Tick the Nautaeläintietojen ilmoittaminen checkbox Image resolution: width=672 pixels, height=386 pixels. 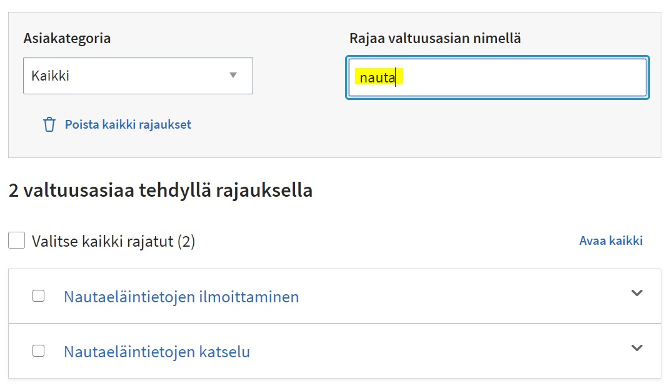(x=38, y=296)
